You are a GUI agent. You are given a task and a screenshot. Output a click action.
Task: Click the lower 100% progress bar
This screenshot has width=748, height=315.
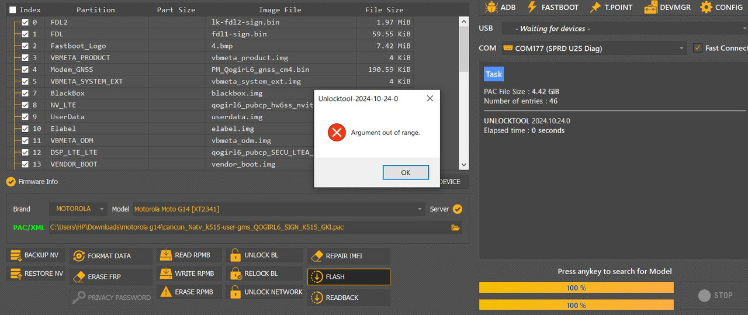point(576,305)
